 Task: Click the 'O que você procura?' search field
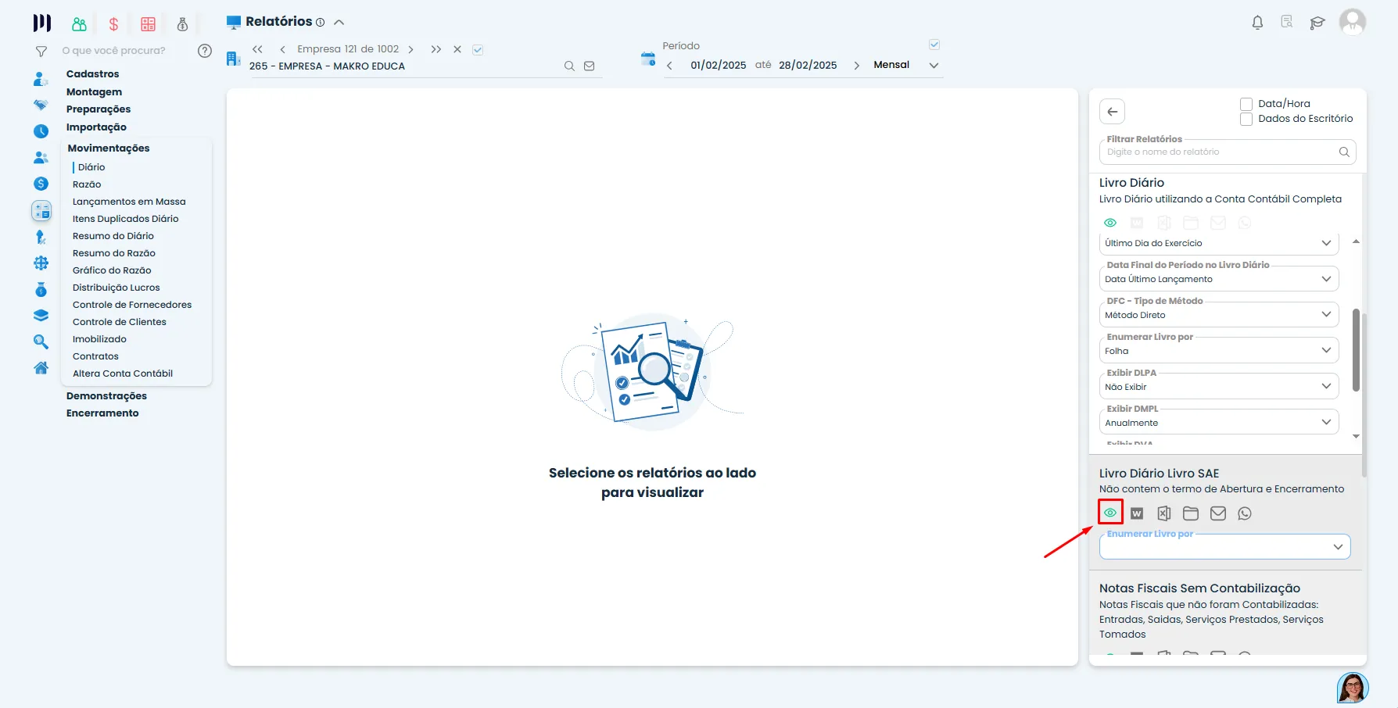(x=114, y=51)
